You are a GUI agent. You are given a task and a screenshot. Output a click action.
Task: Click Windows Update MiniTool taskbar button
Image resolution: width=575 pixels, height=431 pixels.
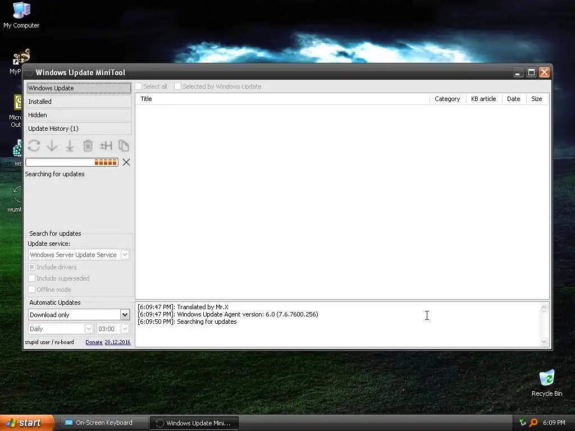(194, 423)
